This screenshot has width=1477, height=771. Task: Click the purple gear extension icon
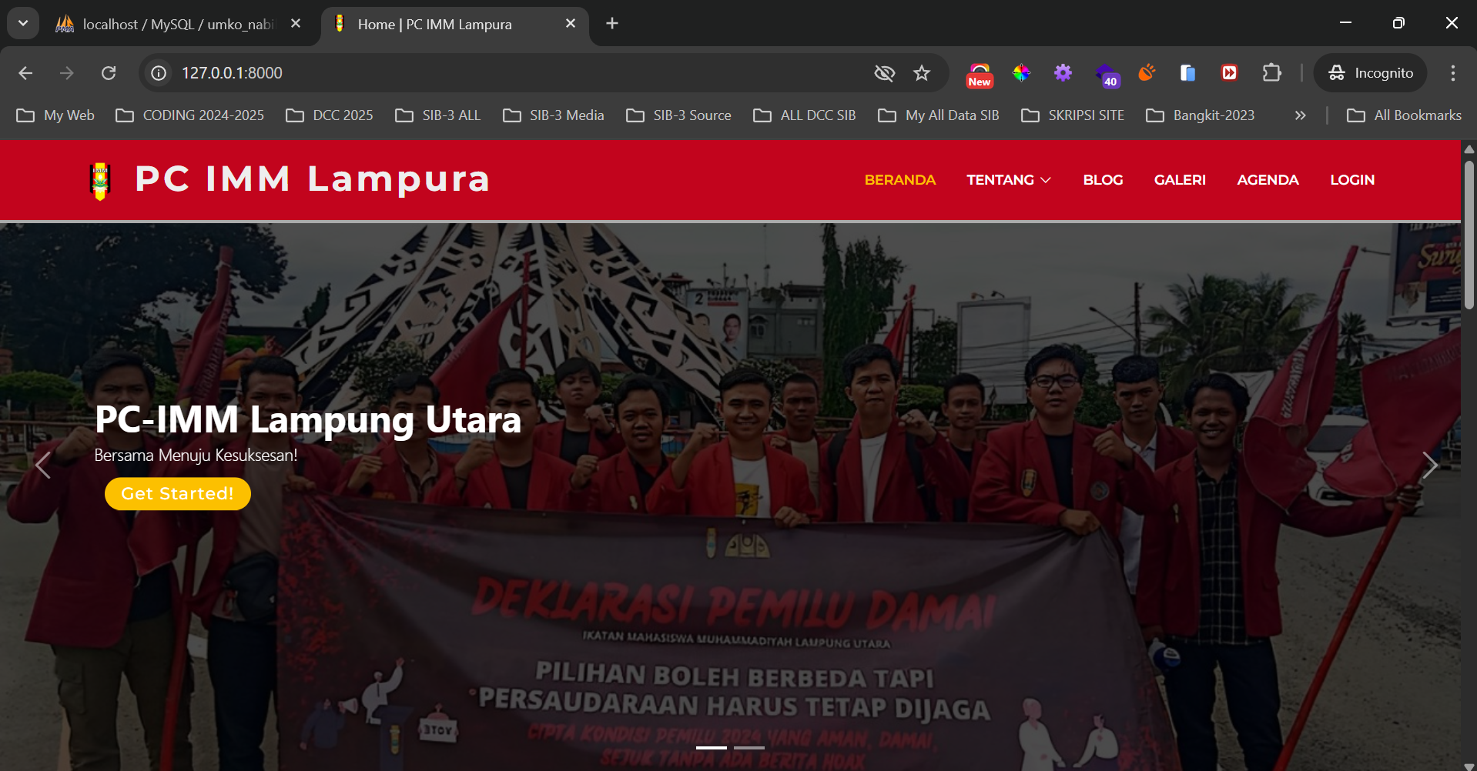click(x=1063, y=72)
